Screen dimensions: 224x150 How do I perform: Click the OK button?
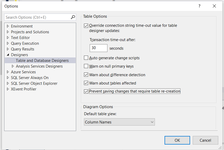click(177, 140)
